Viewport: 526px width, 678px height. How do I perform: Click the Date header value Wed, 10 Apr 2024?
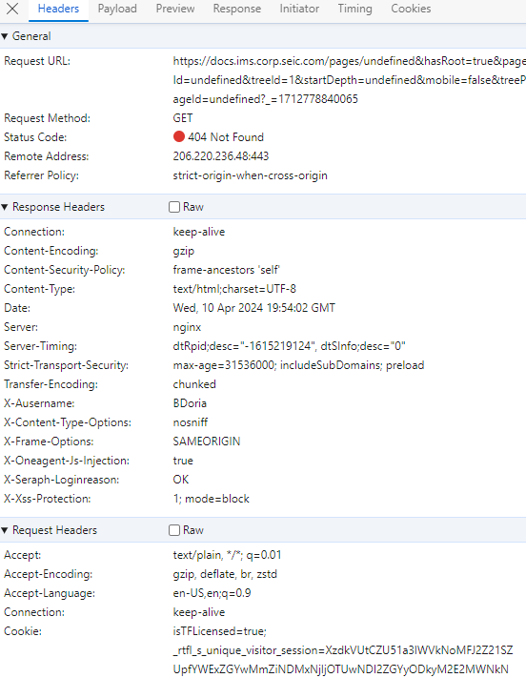[254, 308]
